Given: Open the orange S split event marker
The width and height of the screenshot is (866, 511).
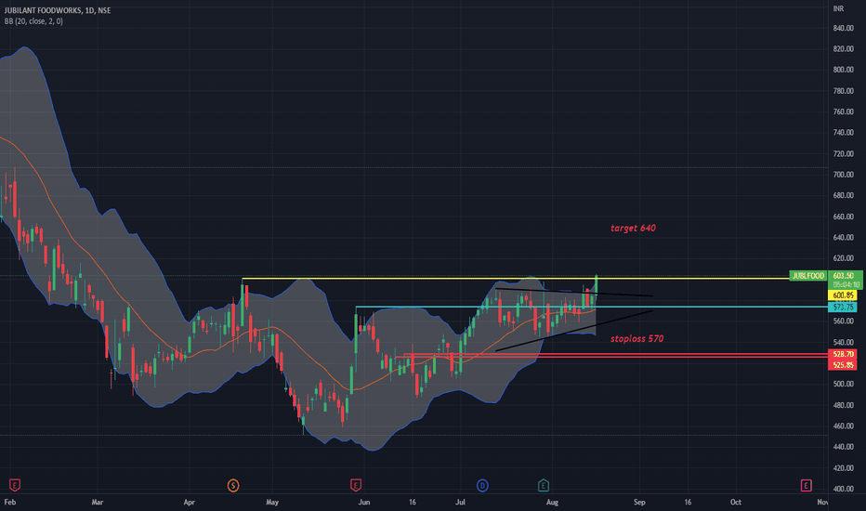Looking at the screenshot, I should (233, 486).
